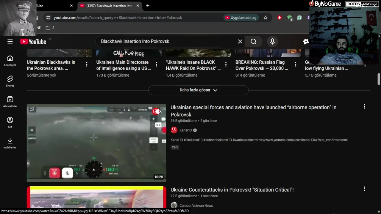Open the green extension icon with badge 8
Screen dimensions: 381x214
[290, 18]
